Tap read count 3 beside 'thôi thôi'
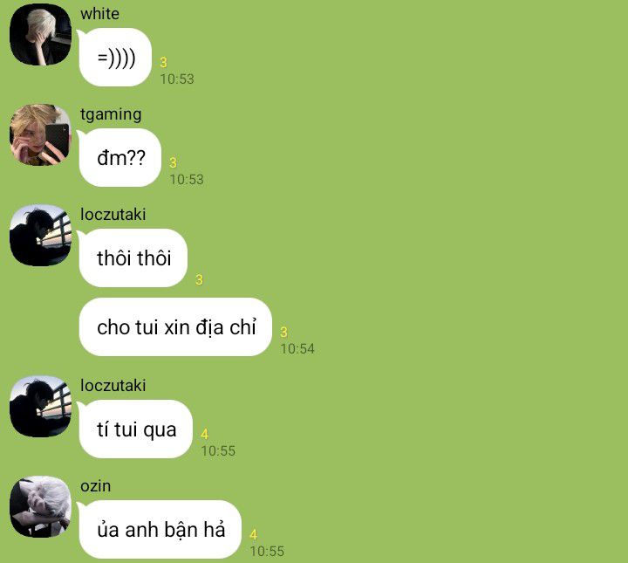628x563 pixels. click(x=199, y=279)
